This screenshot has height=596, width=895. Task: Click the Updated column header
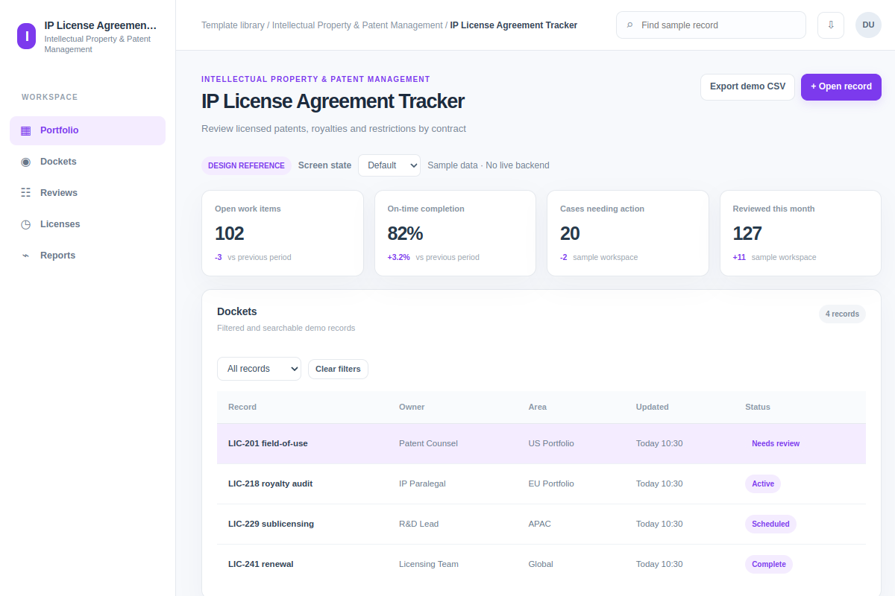653,407
